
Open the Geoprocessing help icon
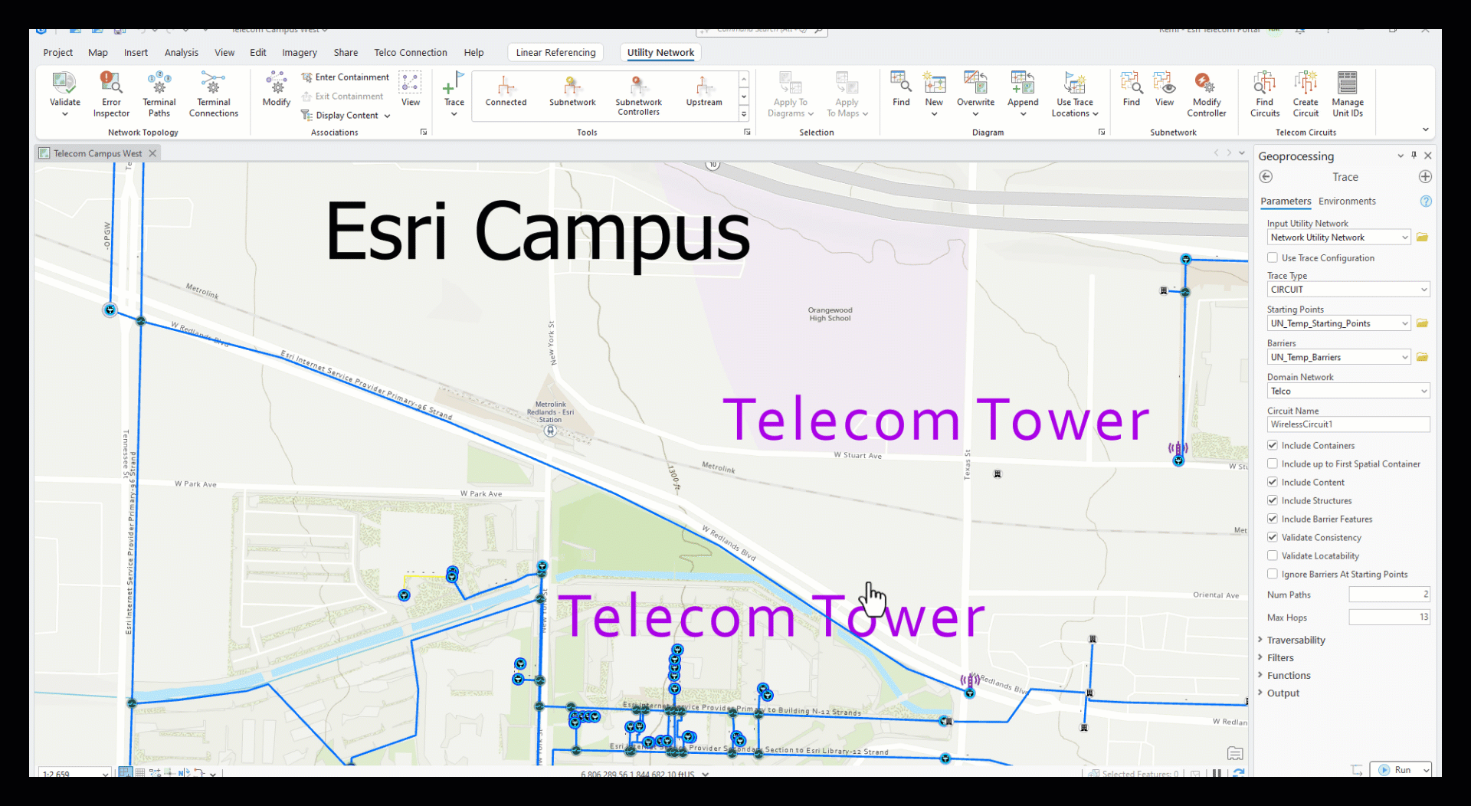[x=1425, y=202]
